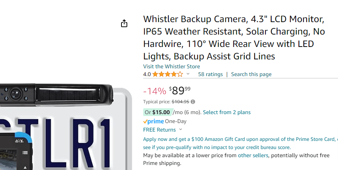Click the share icon beside the product title
The width and height of the screenshot is (338, 170).
pos(124,24)
